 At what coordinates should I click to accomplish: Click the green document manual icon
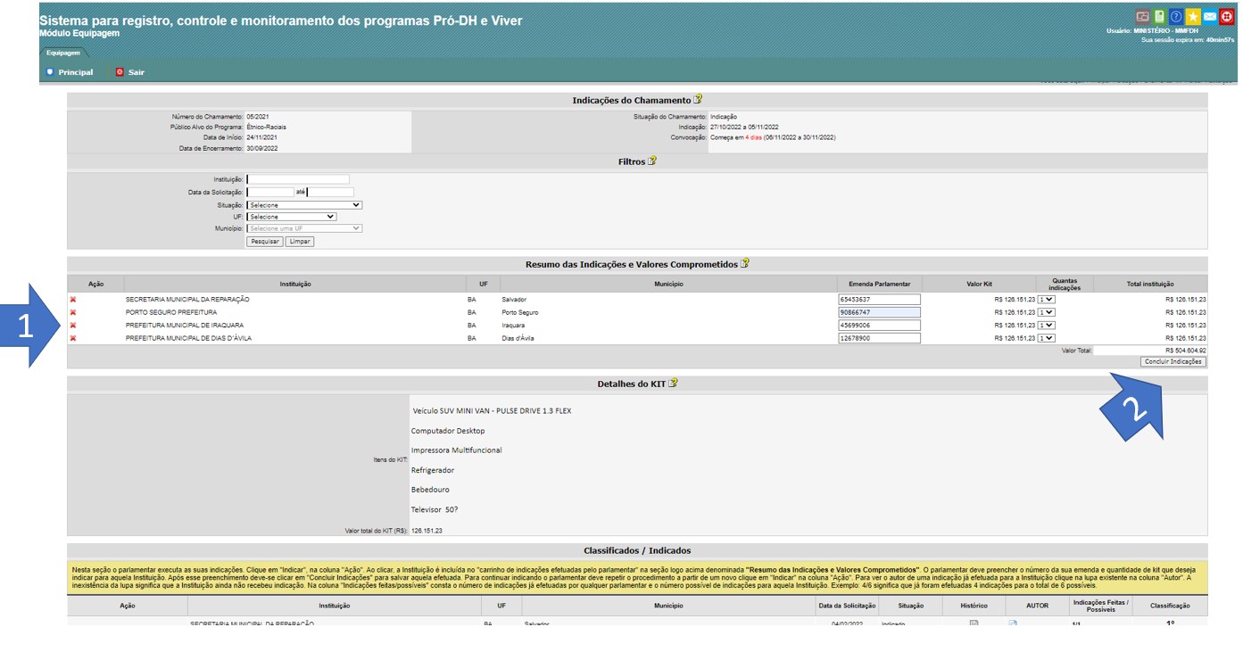click(1159, 17)
